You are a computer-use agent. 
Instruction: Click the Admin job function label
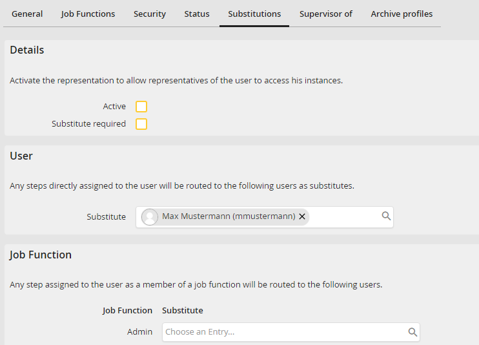tap(139, 332)
